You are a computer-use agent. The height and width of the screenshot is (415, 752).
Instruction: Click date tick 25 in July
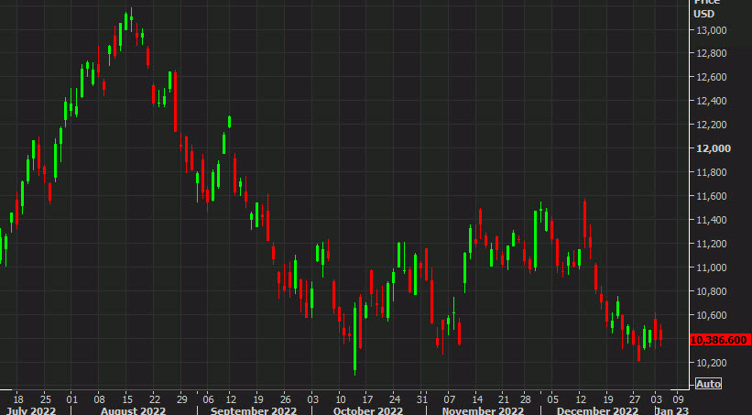pyautogui.click(x=44, y=399)
